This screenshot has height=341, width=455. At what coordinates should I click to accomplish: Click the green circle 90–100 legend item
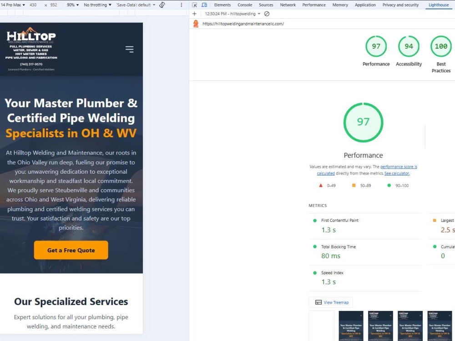tap(398, 186)
